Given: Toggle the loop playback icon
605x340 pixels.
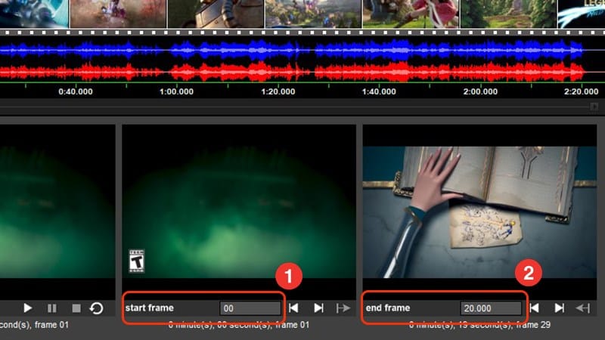Looking at the screenshot, I should (x=97, y=308).
